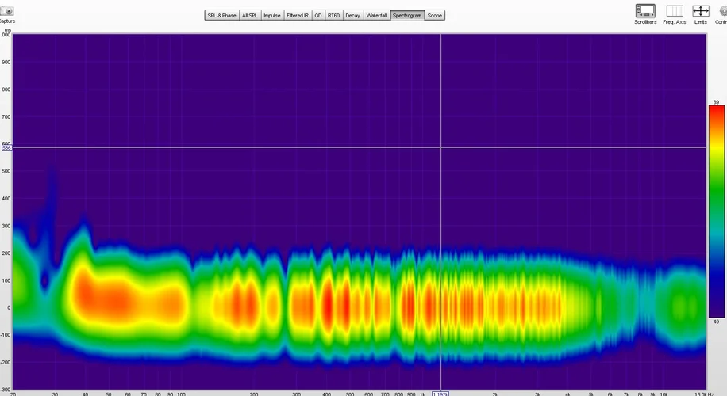Select the GD tab

click(318, 15)
